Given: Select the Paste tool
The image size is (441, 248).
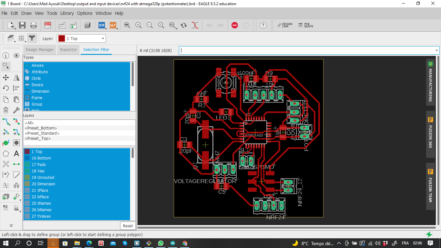Looking at the screenshot, I should coord(16,99).
